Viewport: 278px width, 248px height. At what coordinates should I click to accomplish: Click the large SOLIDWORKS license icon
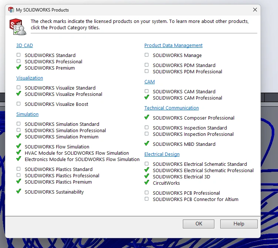pyautogui.click(x=18, y=27)
